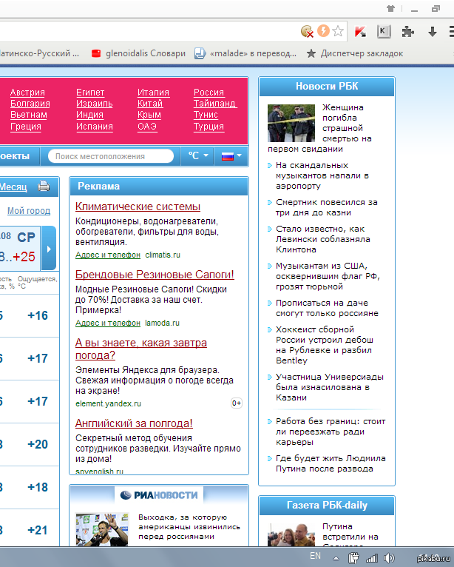The height and width of the screenshot is (567, 454).
Task: Expand the °C temperature unit dropdown
Action: click(198, 156)
